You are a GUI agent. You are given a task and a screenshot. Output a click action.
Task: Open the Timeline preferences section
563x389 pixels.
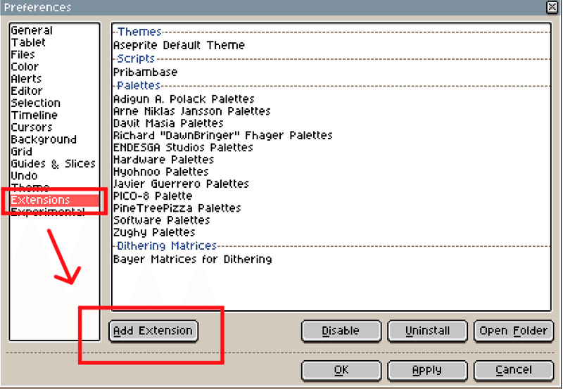tap(55, 115)
